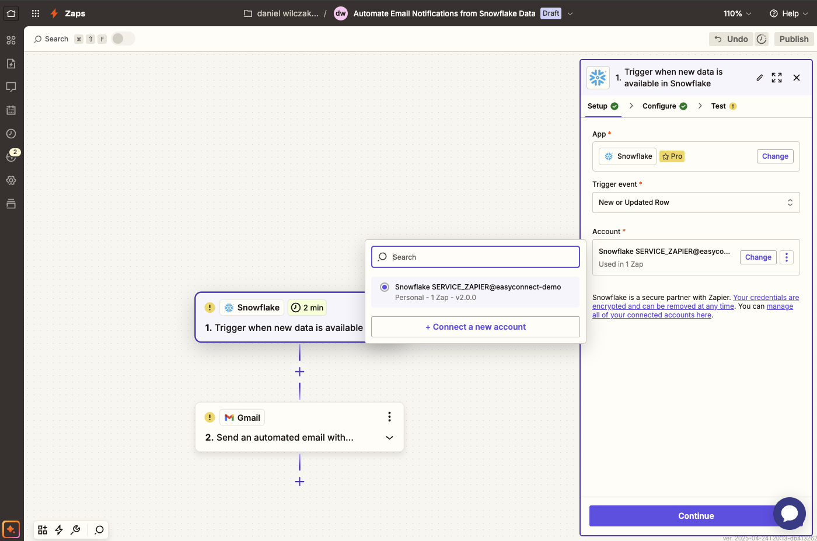817x541 pixels.
Task: Click the add-step grid icon in bottom toolbar
Action: click(x=43, y=530)
